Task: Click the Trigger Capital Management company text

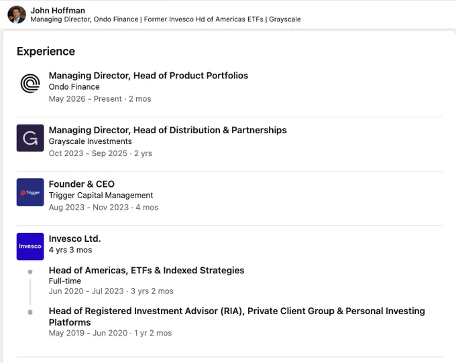Action: coord(101,196)
